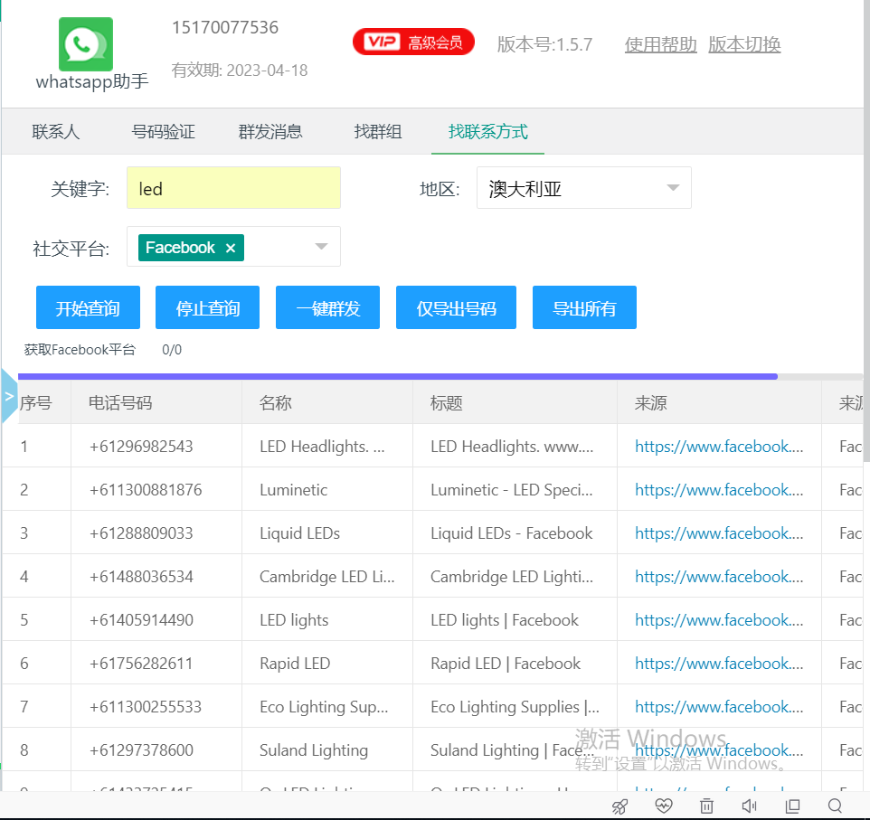Viewport: 870px width, 820px height.
Task: Click the 开始查询 button
Action: [x=88, y=308]
